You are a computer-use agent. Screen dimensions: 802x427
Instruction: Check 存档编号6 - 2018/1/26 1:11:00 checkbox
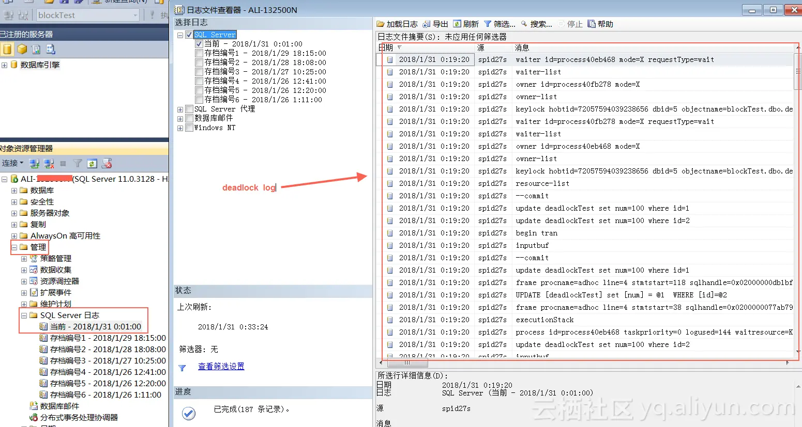[199, 100]
